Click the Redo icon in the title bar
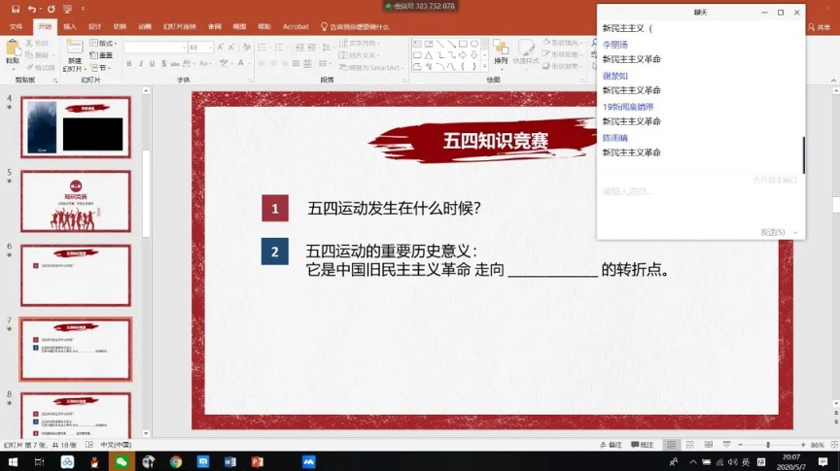 point(51,9)
